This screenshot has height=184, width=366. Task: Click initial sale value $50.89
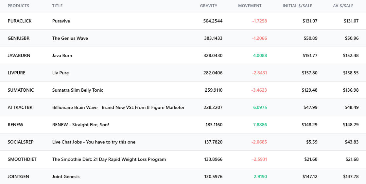click(x=310, y=38)
